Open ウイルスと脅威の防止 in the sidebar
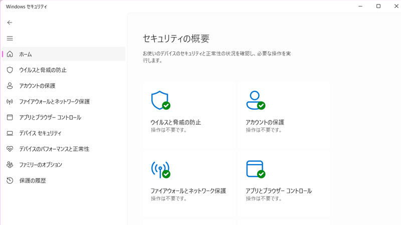Screen dimensions: 401x225 tap(64, 70)
